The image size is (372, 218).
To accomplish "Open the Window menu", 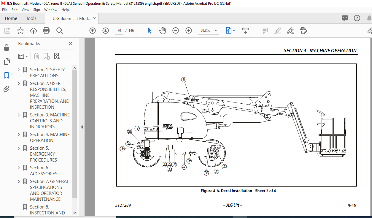I will click(51, 10).
